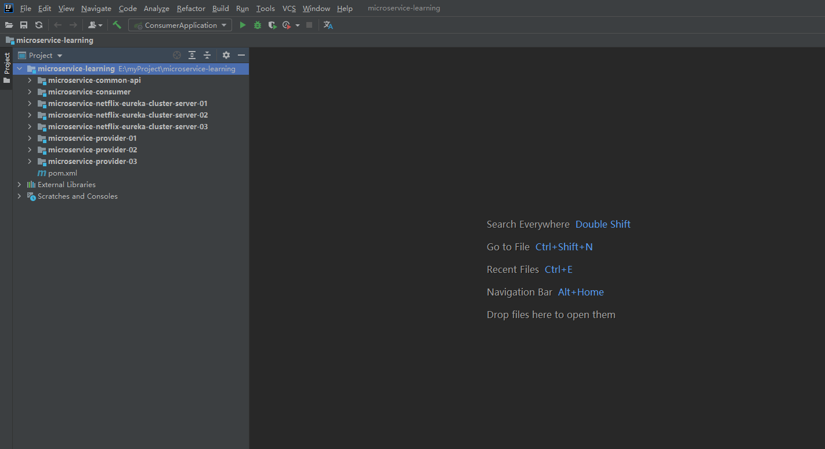Expand microservice-netflix-eureka-cluster-server-02 module
825x449 pixels.
[30, 115]
